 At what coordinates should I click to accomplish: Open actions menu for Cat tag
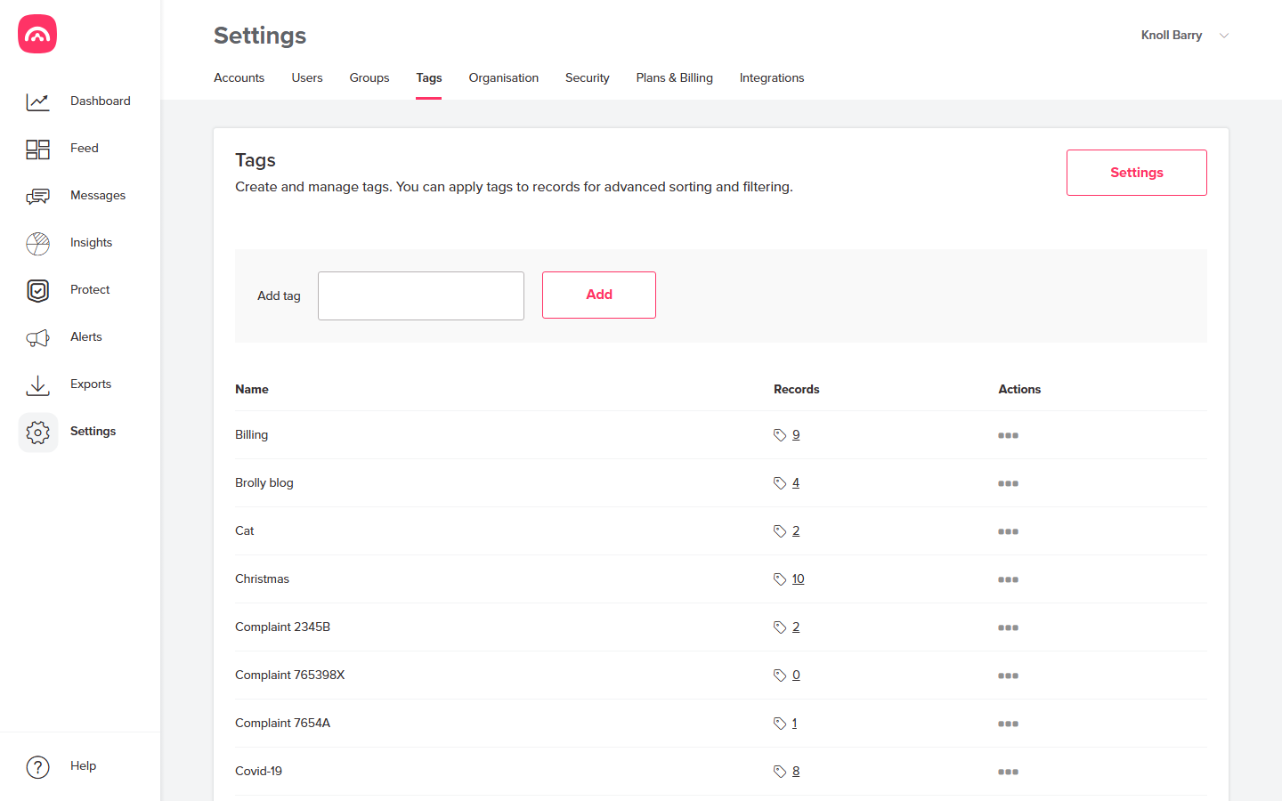tap(1008, 531)
